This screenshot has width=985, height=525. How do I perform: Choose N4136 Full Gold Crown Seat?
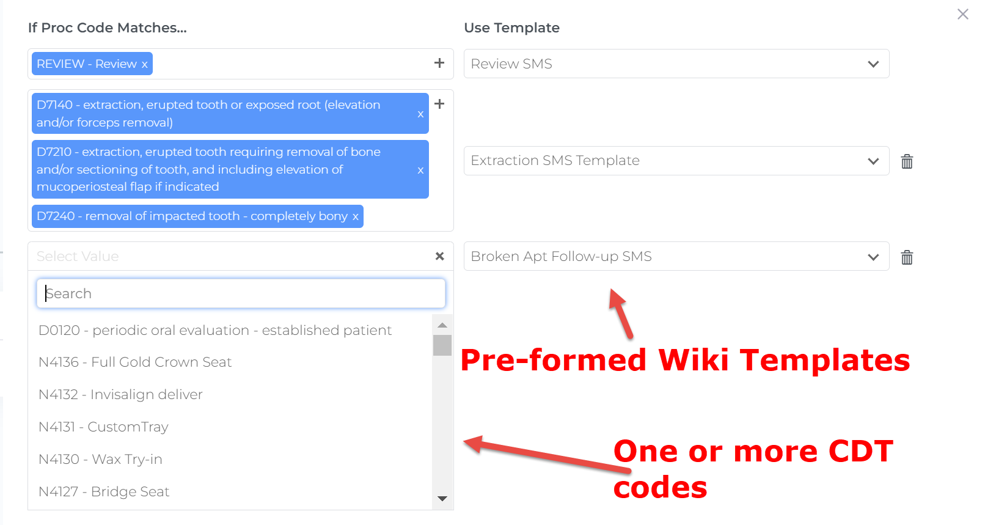tap(135, 362)
